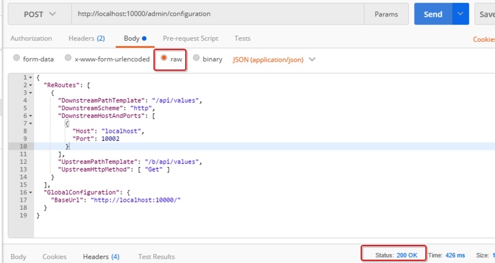Switch to the Authorization tab
The height and width of the screenshot is (263, 495).
31,38
